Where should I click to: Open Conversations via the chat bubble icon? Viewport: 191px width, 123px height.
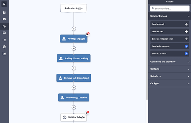tap(4, 33)
